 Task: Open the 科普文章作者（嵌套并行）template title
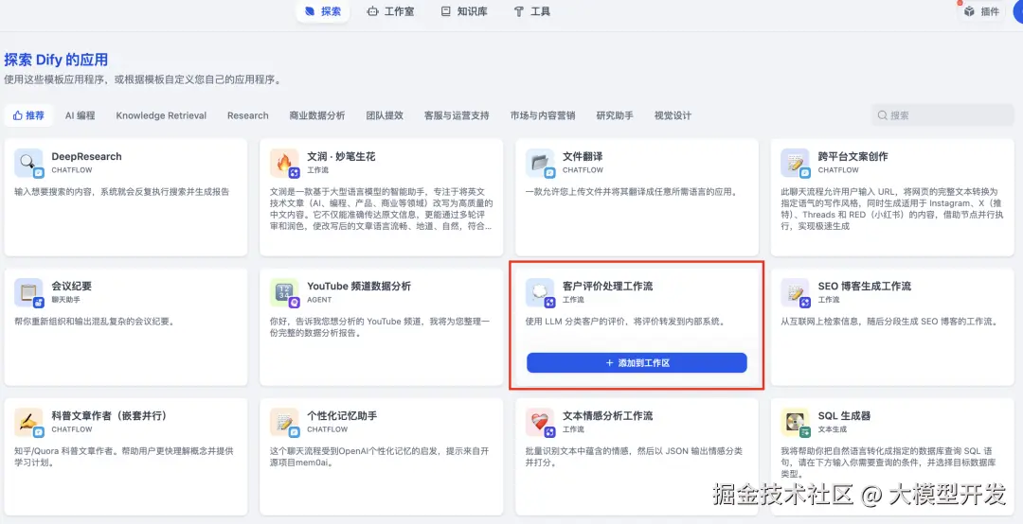110,416
